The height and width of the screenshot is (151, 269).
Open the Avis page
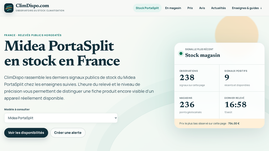tap(202, 8)
